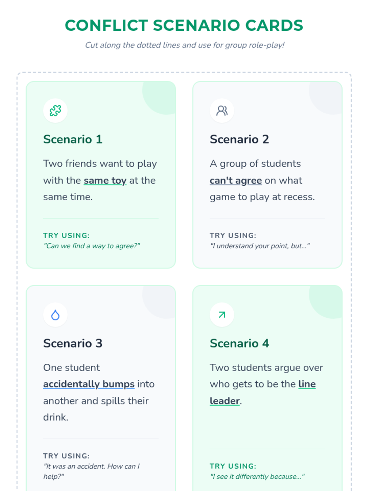368x491 pixels.
Task: Click the puzzle piece icon in Scenario 1
Action: pyautogui.click(x=55, y=110)
